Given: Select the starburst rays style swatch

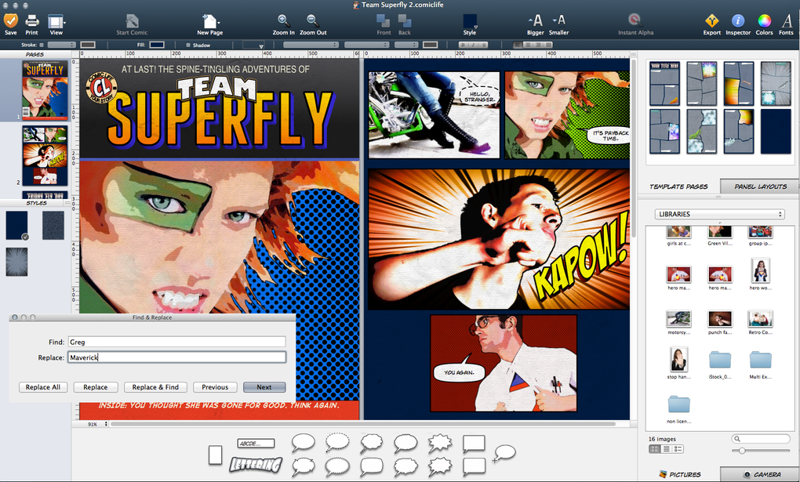Looking at the screenshot, I should [16, 262].
